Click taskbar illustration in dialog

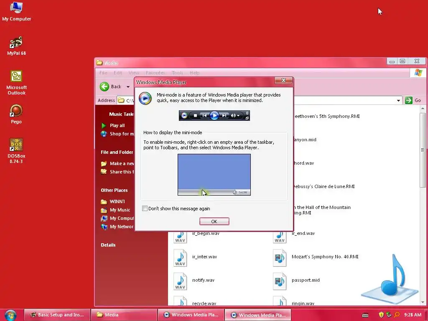214,175
